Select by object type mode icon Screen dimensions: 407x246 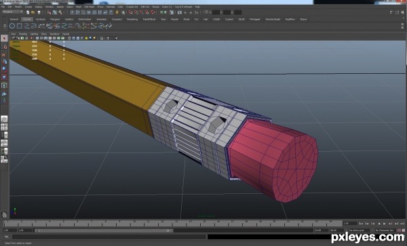click(x=55, y=12)
